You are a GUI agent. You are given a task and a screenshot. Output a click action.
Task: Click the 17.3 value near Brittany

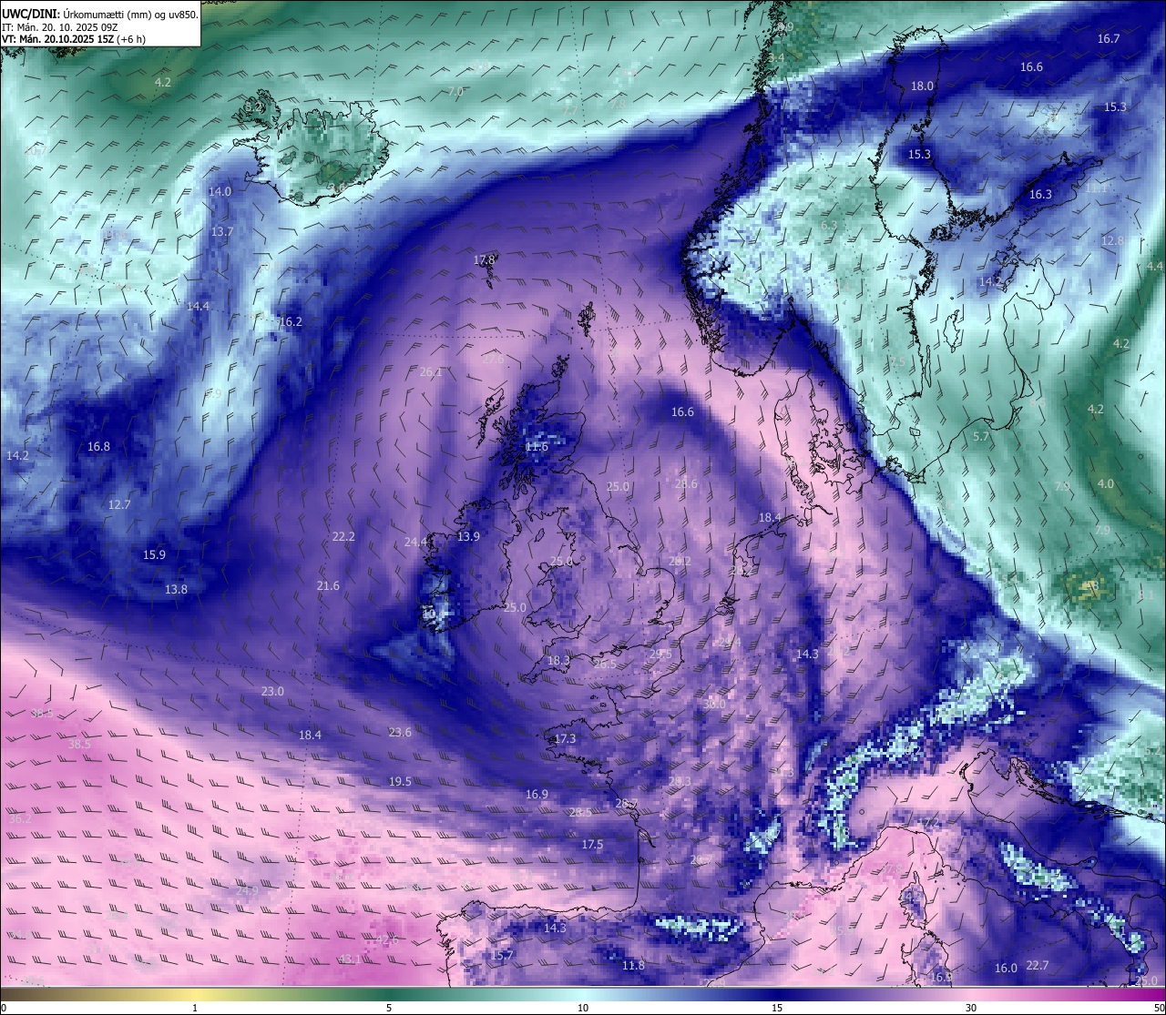(565, 738)
